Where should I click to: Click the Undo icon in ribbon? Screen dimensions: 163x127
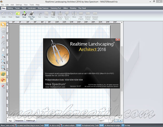(4, 15)
